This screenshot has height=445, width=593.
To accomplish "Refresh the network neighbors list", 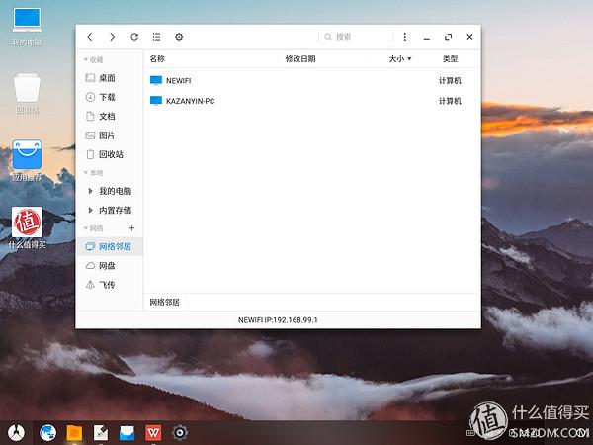I will tap(134, 37).
